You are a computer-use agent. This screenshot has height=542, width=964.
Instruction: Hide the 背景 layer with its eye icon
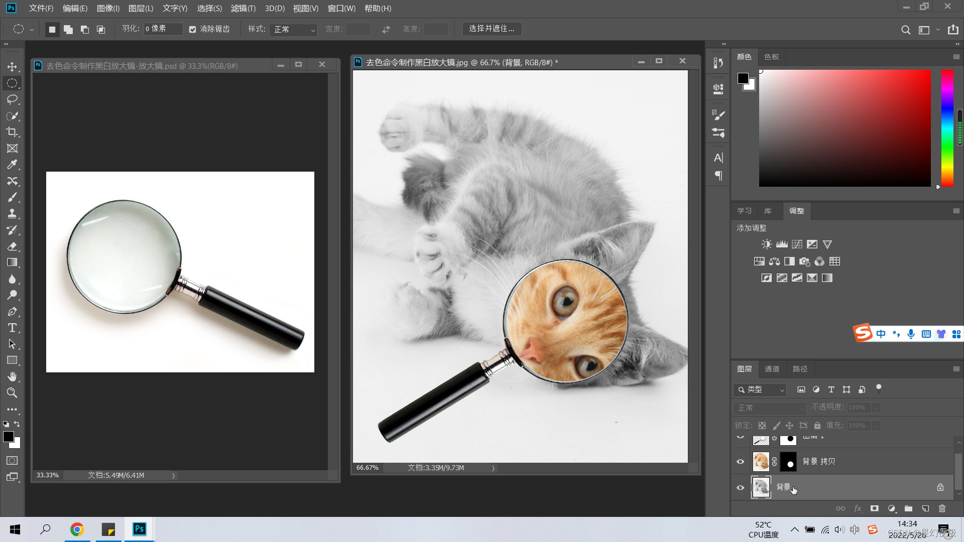740,487
